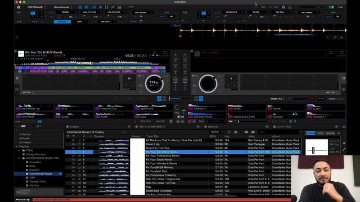Toggle sampler BPM SYNC
This screenshot has height=202, width=360.
click(145, 121)
